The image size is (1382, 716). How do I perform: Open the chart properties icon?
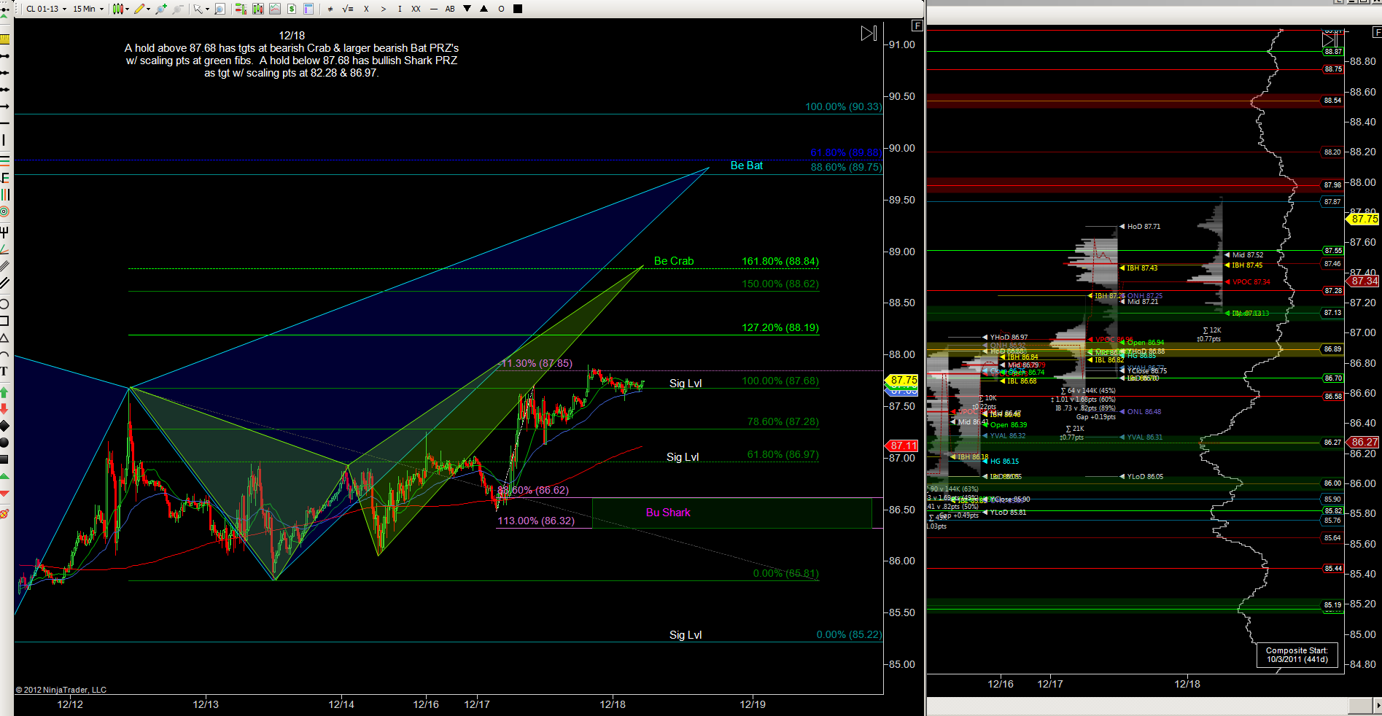click(308, 9)
